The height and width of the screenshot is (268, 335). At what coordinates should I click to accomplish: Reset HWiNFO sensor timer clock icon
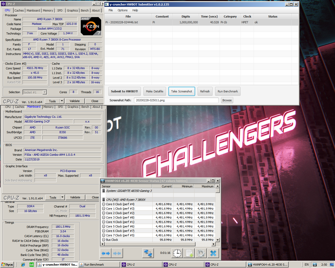click(177, 253)
